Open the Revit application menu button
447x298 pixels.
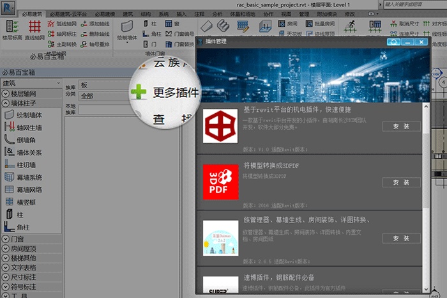coord(8,8)
